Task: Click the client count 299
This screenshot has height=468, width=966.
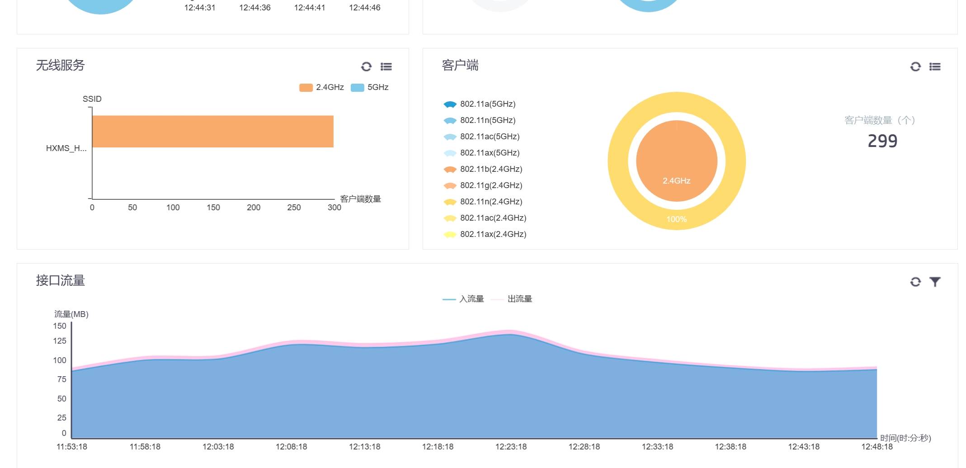Action: coord(882,141)
